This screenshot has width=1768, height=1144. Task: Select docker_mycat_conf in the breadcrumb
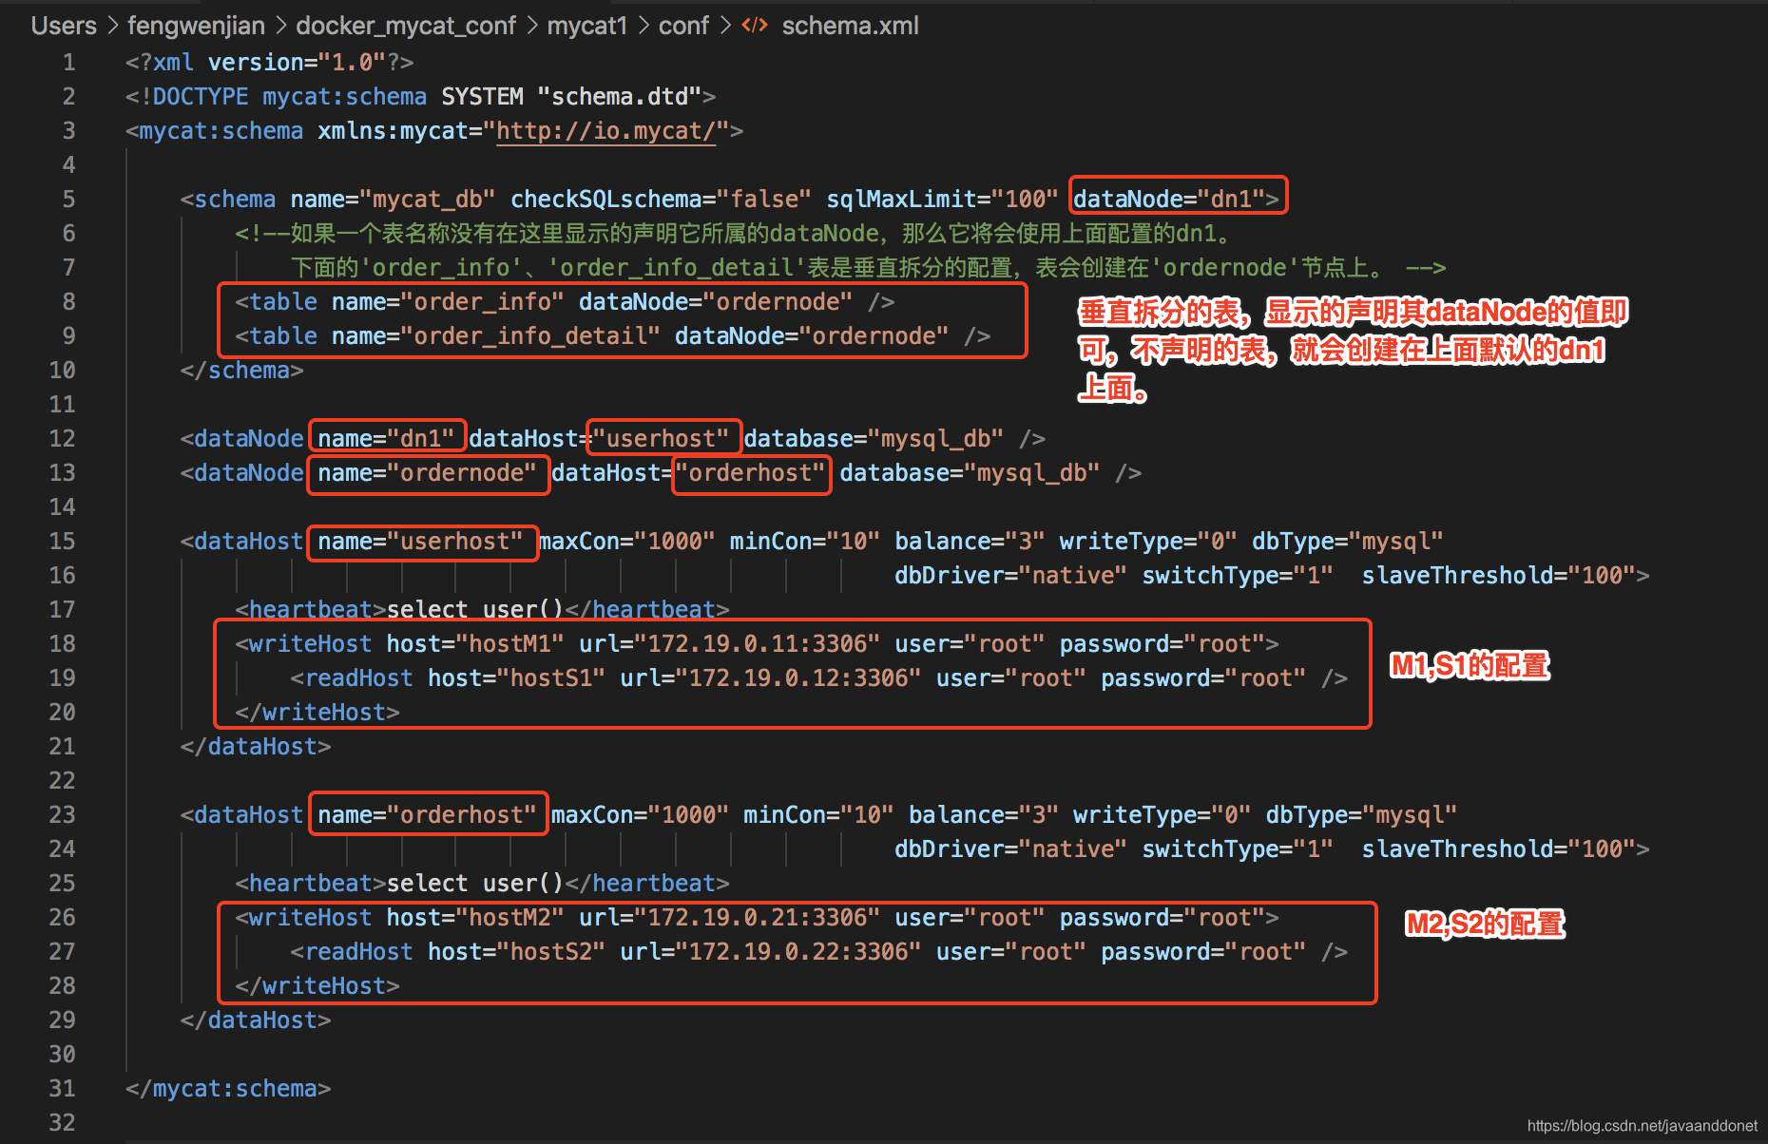click(406, 26)
